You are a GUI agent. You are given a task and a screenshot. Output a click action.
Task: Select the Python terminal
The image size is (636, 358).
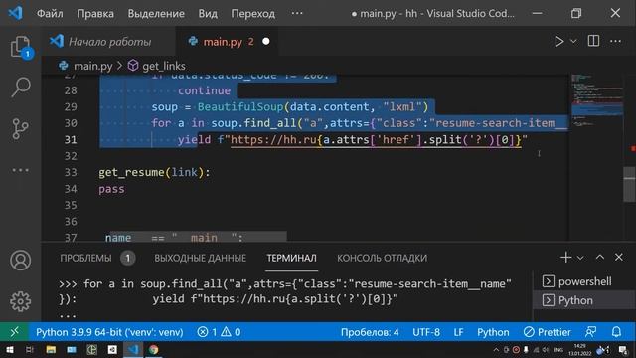pos(583,300)
